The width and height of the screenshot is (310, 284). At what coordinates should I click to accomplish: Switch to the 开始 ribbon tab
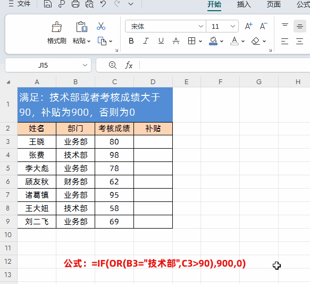[214, 4]
